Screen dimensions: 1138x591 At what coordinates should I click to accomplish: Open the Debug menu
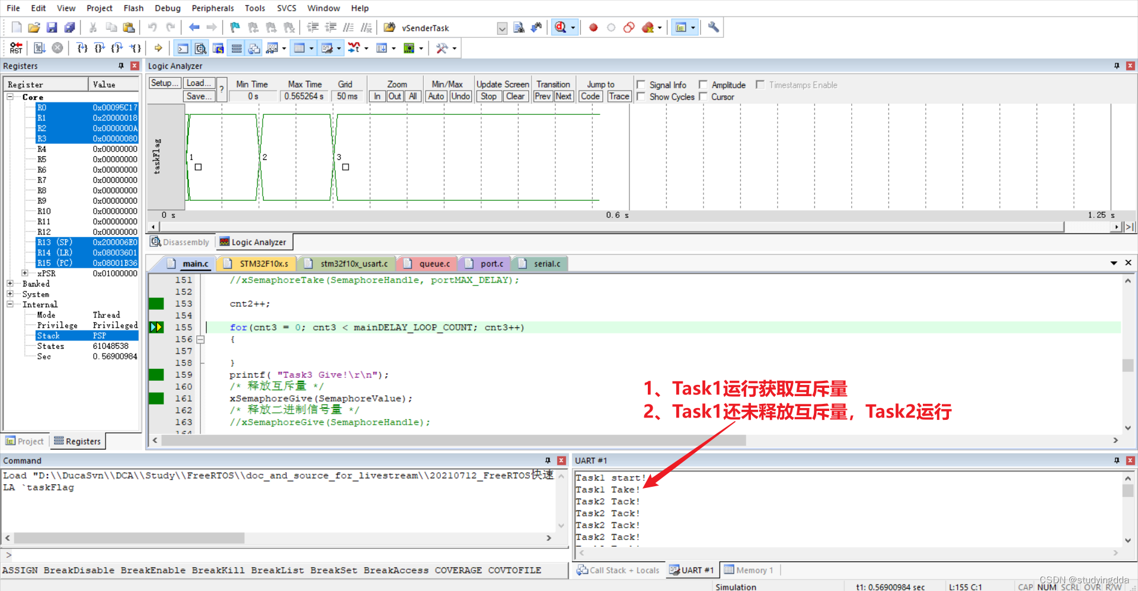point(168,8)
